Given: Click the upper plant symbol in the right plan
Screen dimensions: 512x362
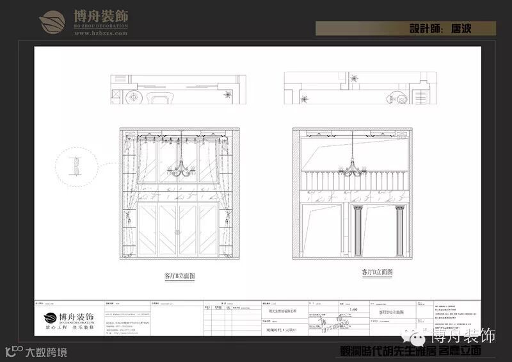Looking at the screenshot, I should 354,78.
